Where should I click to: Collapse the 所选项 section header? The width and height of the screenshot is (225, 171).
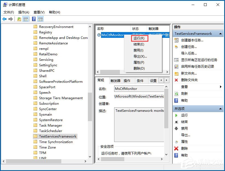[x=221, y=109]
